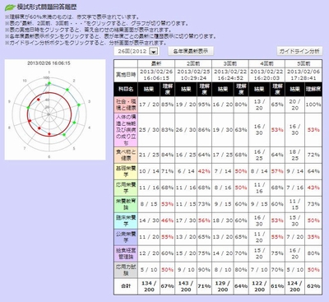This screenshot has height=302, width=329.
Task: Open the 26回(2012 exam selection dropdown
Action: pyautogui.click(x=136, y=51)
